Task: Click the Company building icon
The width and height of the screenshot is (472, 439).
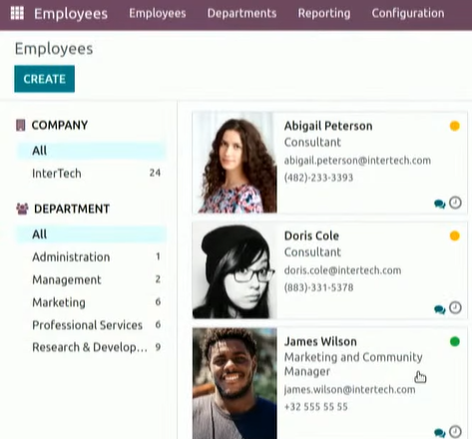Action: 20,126
